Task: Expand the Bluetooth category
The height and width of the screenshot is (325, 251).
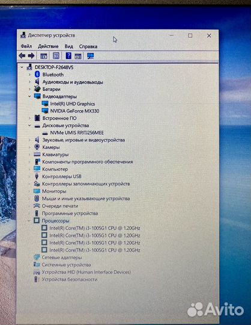Action: [x=29, y=75]
